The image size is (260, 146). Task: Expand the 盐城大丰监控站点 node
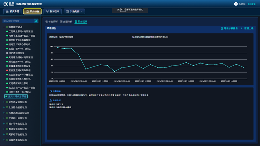tap(4, 140)
